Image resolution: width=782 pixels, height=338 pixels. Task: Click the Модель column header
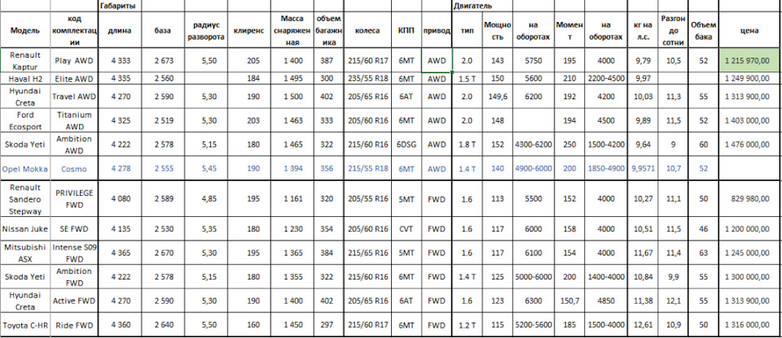click(25, 30)
